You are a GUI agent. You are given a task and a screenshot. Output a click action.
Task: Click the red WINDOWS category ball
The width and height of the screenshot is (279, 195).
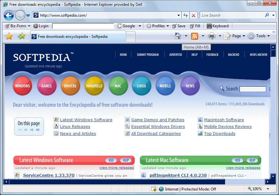22,86
